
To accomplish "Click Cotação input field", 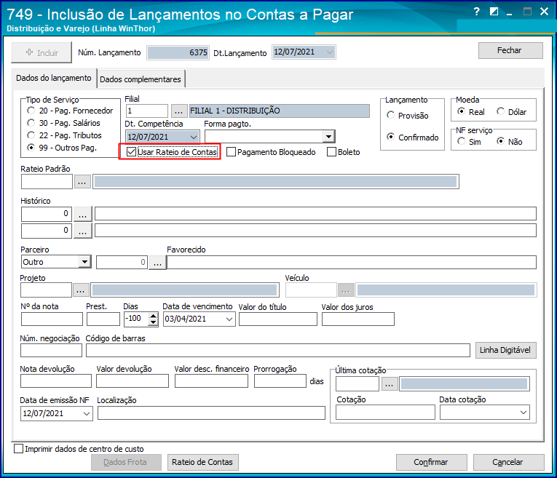I will pyautogui.click(x=385, y=413).
